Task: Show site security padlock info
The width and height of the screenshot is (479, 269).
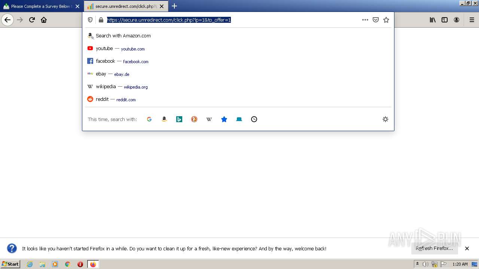Action: pos(101,20)
